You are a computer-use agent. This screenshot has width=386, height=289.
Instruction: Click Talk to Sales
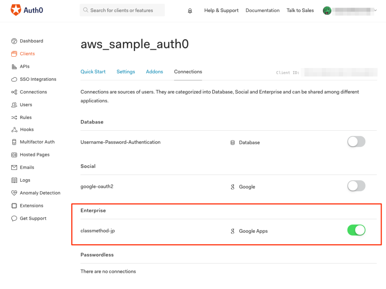(x=300, y=10)
